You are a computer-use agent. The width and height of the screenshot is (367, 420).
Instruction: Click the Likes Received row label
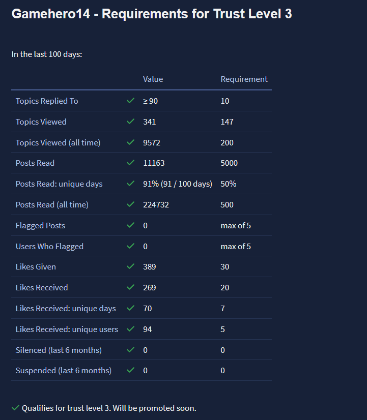point(42,287)
